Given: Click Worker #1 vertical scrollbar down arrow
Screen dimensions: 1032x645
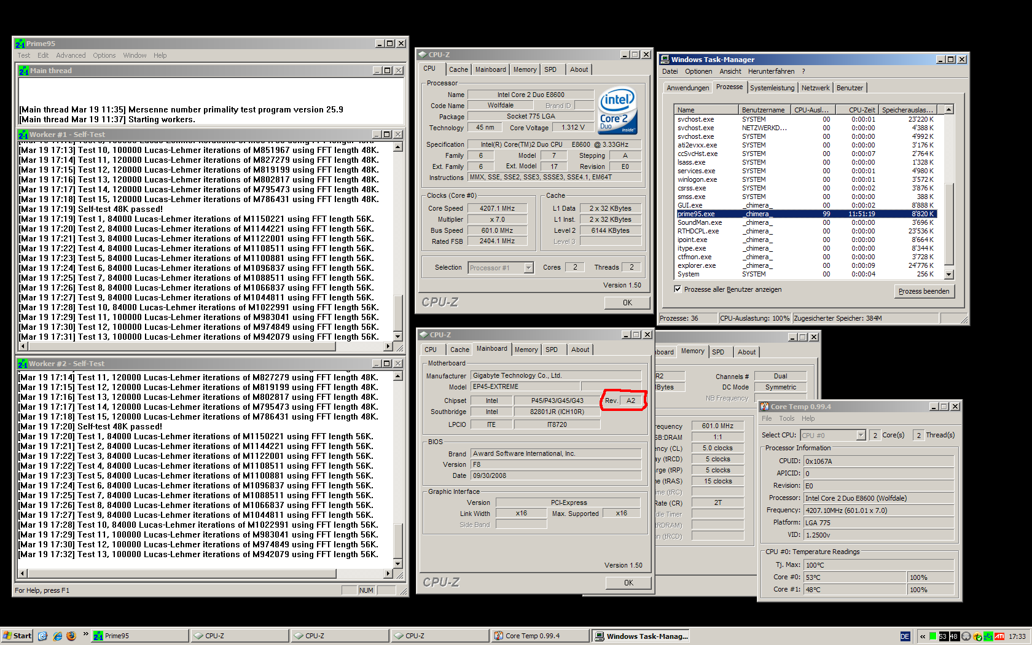Looking at the screenshot, I should (398, 336).
